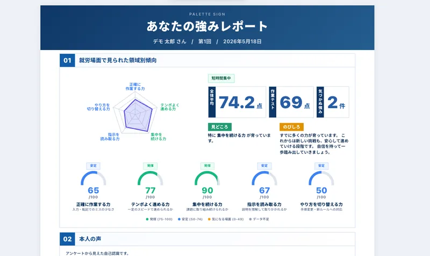Click radar label 正確に作業する力
Image resolution: width=430 pixels, height=256 pixels.
tap(135, 87)
